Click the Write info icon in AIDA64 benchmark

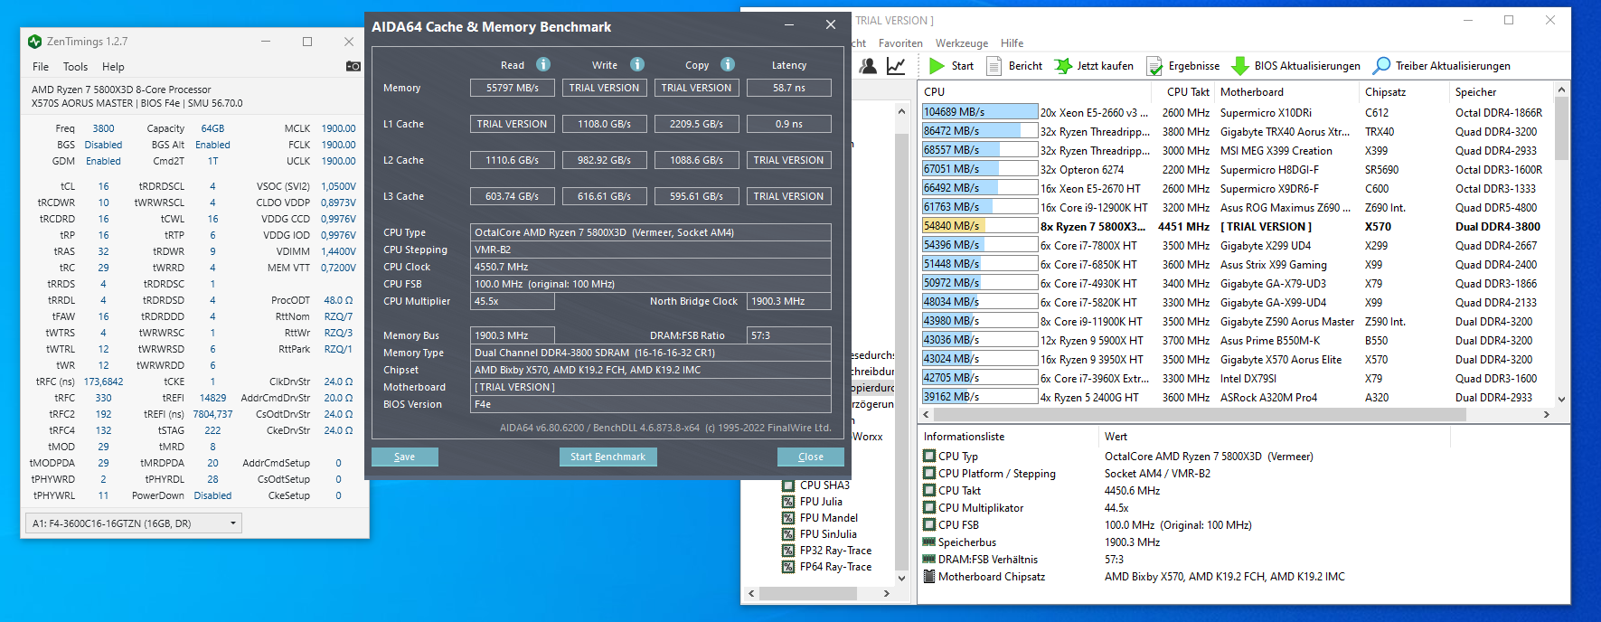click(637, 64)
